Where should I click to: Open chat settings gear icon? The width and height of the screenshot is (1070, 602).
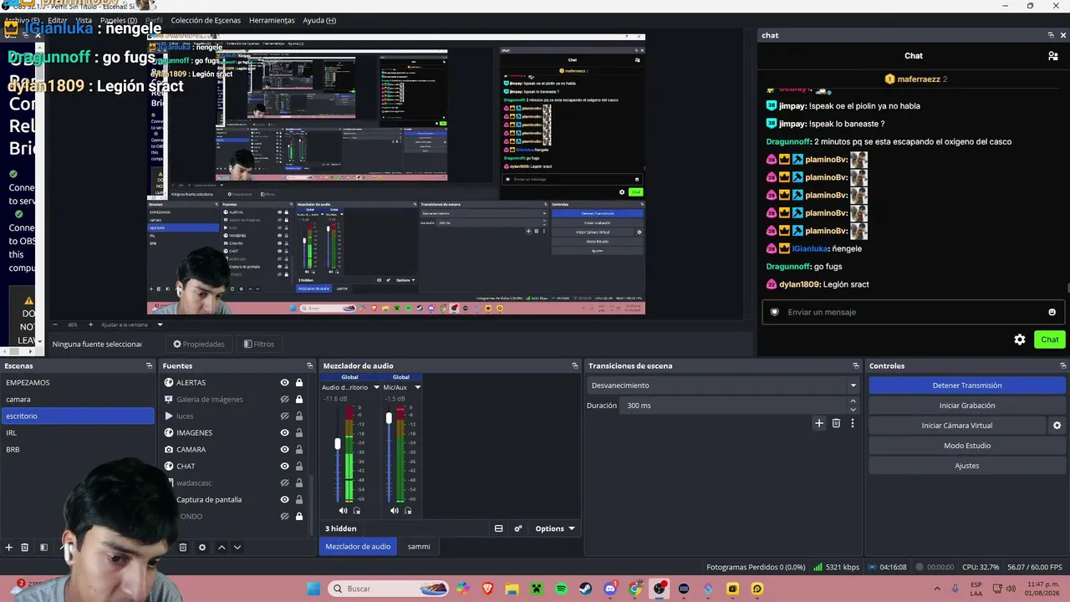coord(1020,339)
